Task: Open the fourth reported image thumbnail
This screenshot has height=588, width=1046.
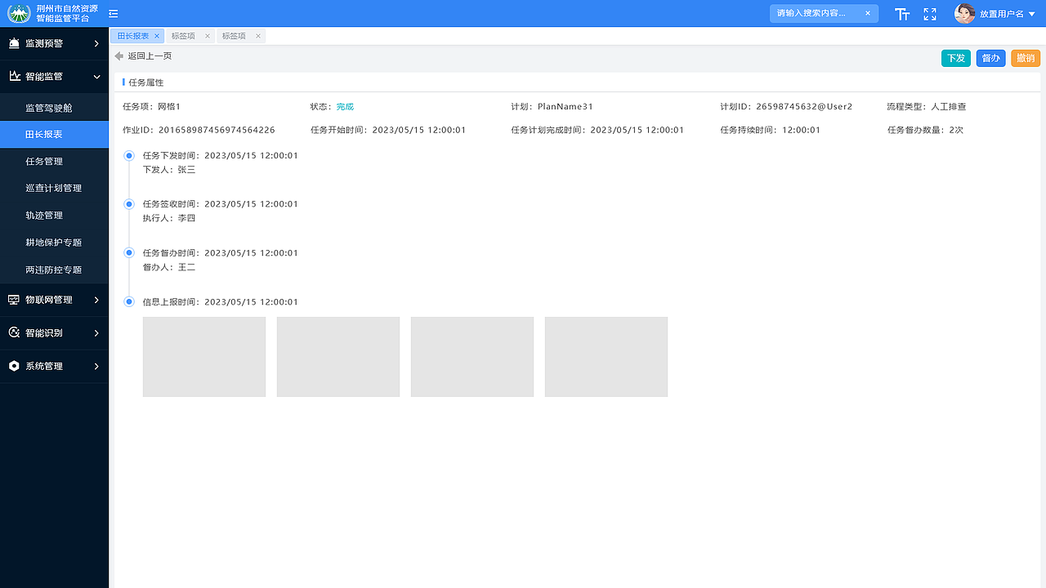Action: coord(606,357)
